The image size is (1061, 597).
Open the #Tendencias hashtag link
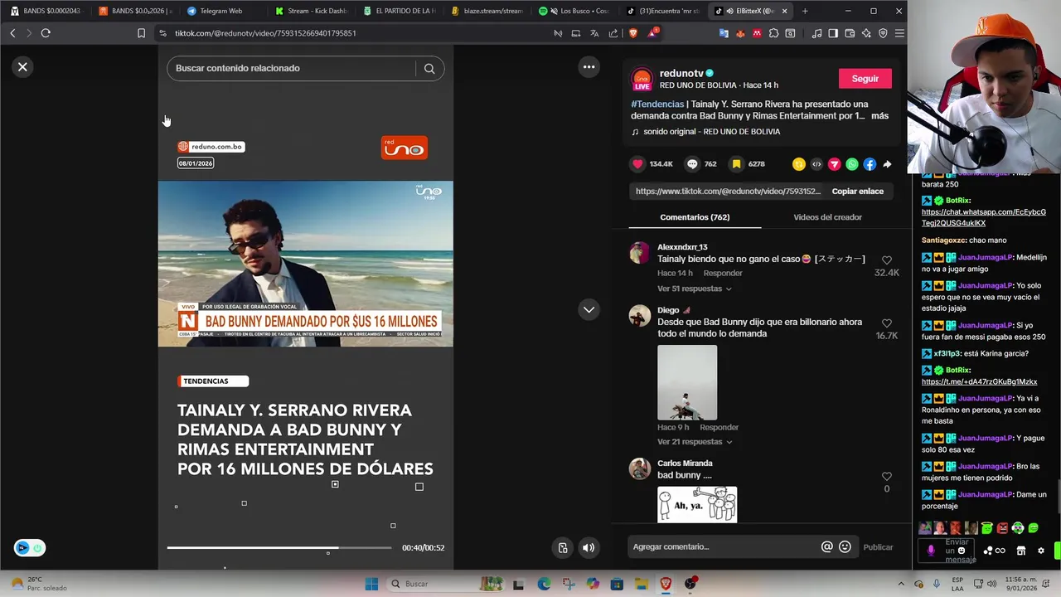[x=657, y=104]
